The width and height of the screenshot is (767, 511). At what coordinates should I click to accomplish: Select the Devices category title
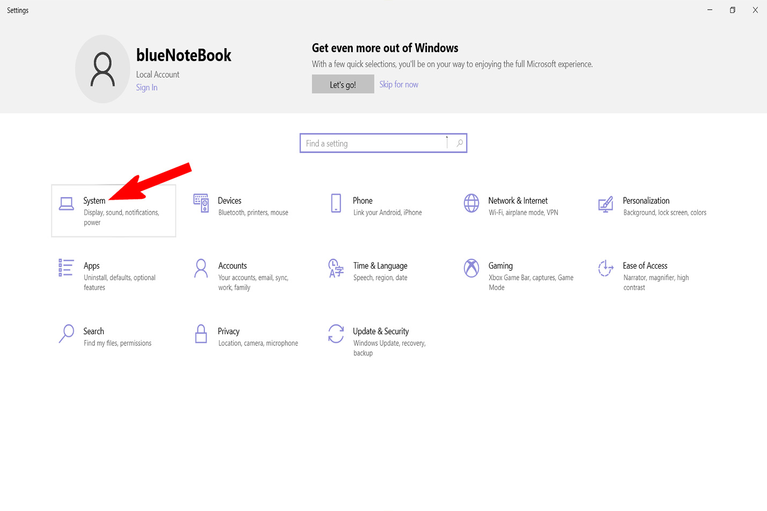(x=230, y=201)
